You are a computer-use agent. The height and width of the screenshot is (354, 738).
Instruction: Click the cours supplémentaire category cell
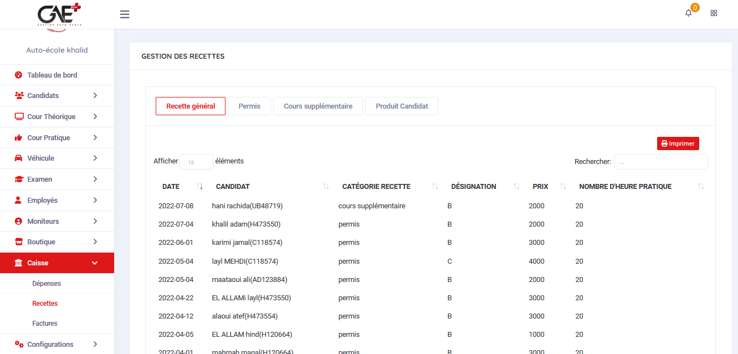(372, 206)
